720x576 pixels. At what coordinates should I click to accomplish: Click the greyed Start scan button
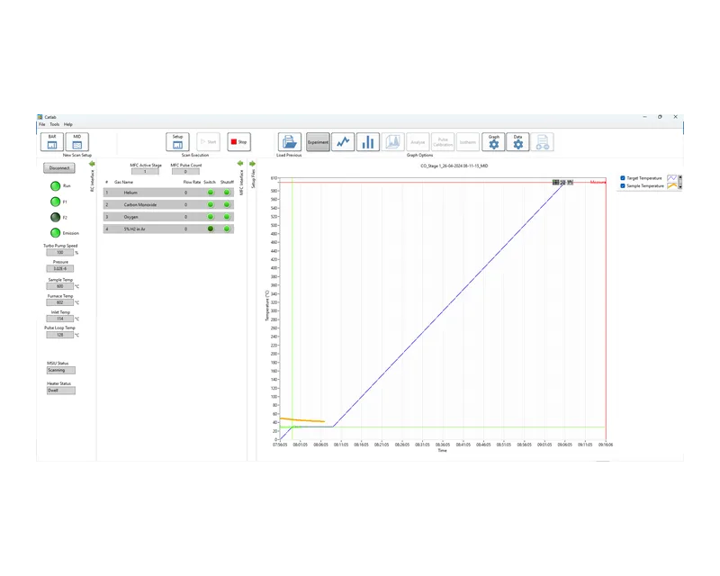209,142
